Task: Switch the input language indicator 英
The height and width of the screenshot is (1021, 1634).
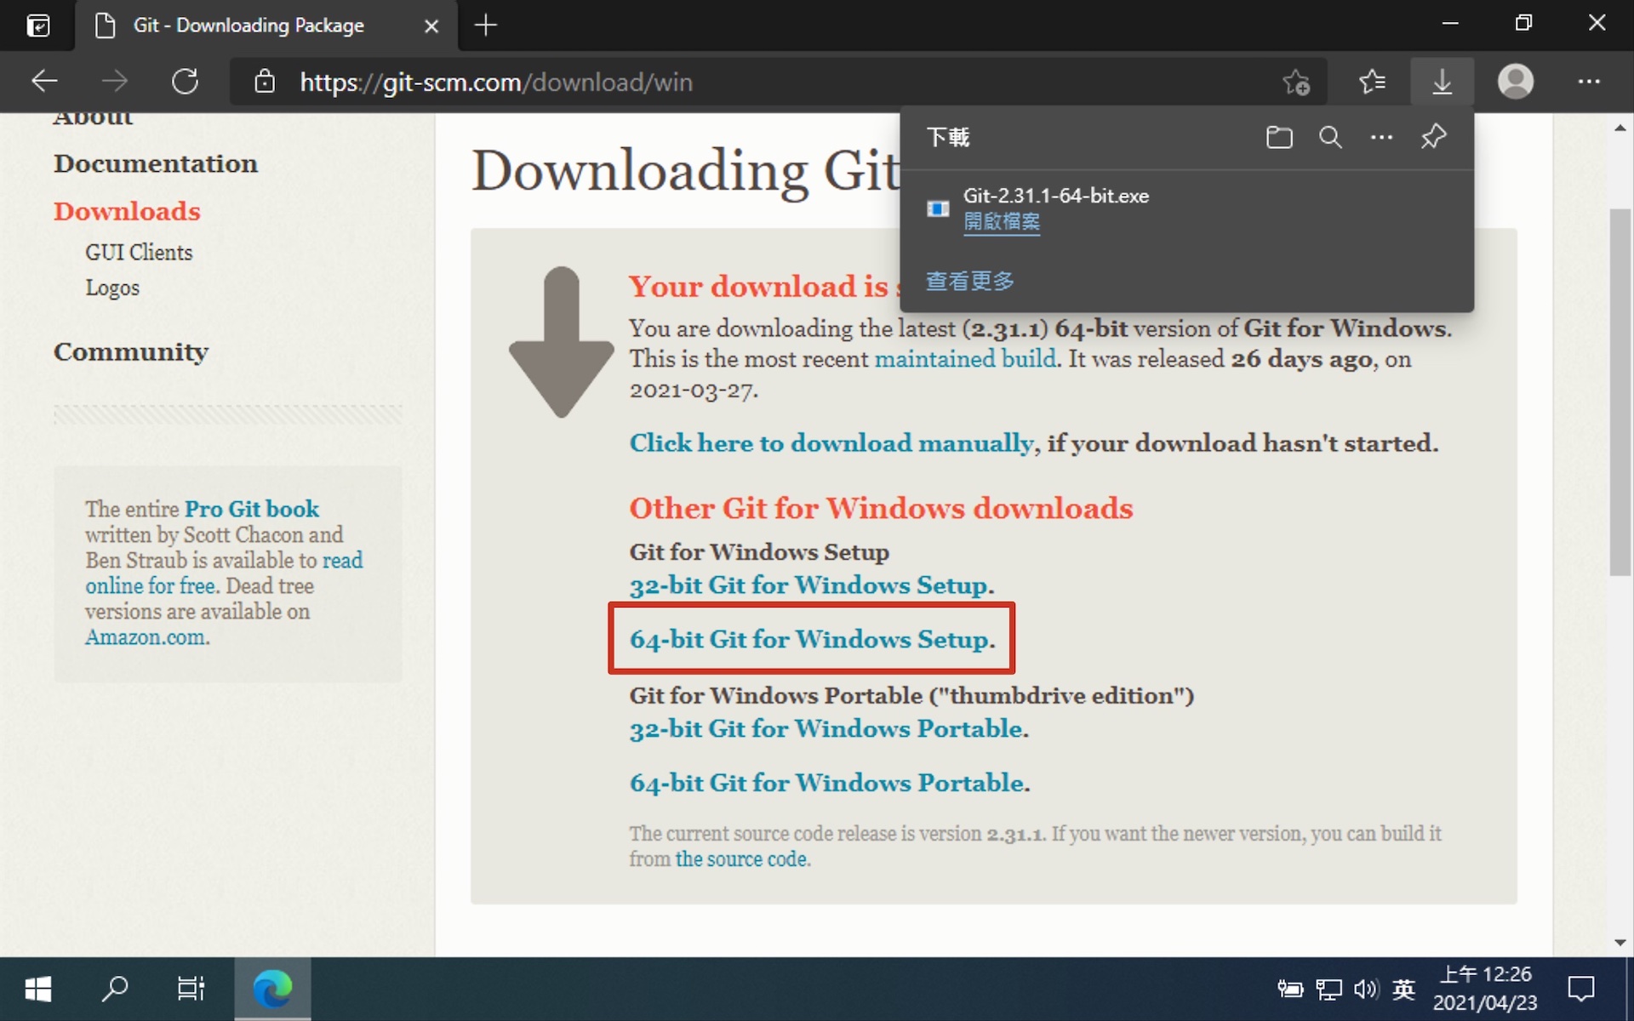Action: click(x=1404, y=989)
